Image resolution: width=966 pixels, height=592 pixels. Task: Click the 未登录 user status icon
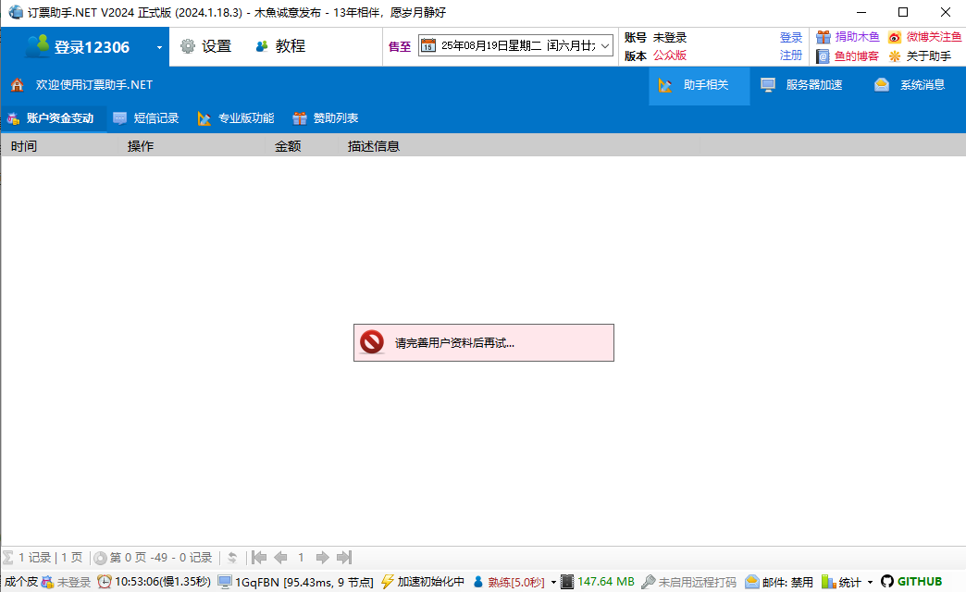click(47, 582)
